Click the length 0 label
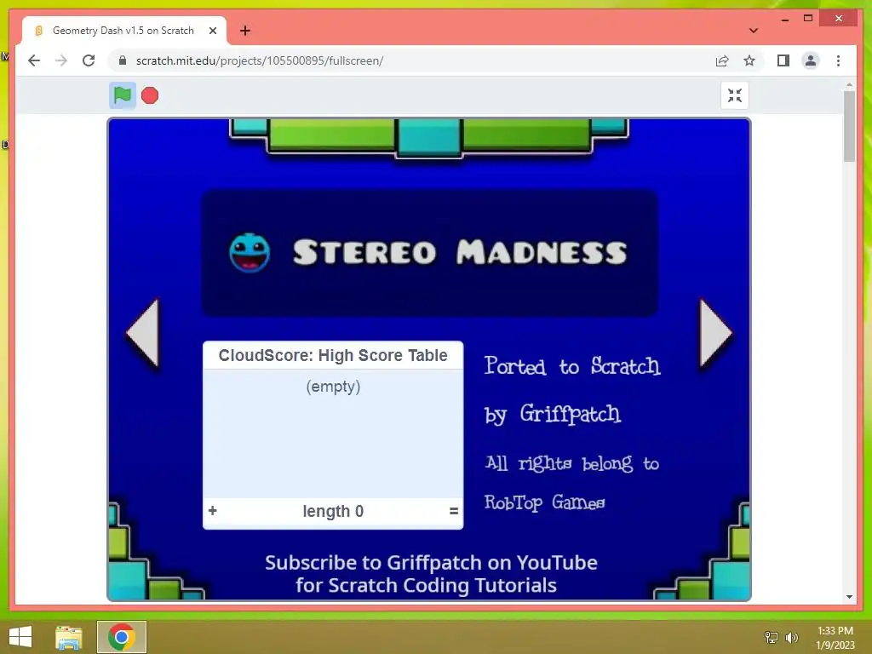Viewport: 872px width, 654px height. (x=333, y=511)
